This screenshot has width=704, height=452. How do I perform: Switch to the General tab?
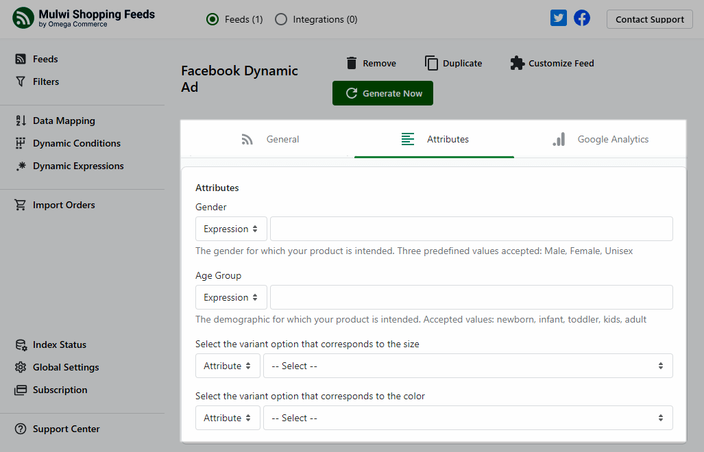[270, 139]
